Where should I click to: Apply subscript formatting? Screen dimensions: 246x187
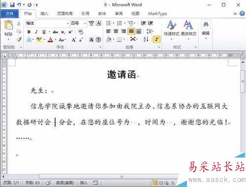[x=63, y=32]
